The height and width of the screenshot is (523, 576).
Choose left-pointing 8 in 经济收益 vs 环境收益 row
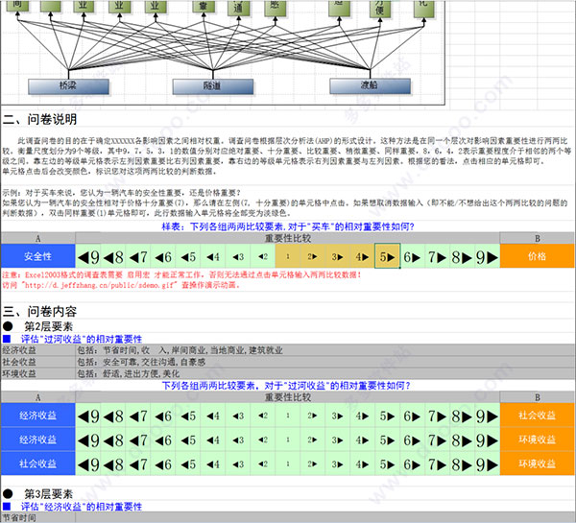(113, 440)
